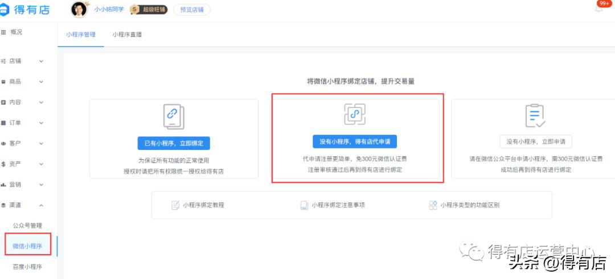Screen dimensions: 615x279
Task: Collapse the 渠道 menu chevron
Action: tap(41, 205)
